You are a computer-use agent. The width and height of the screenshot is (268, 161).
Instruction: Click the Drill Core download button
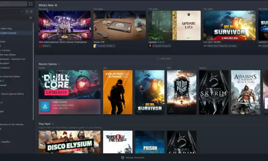(x=45, y=106)
